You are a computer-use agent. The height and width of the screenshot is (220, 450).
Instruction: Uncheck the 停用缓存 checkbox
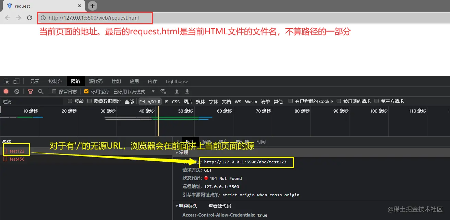(x=86, y=91)
